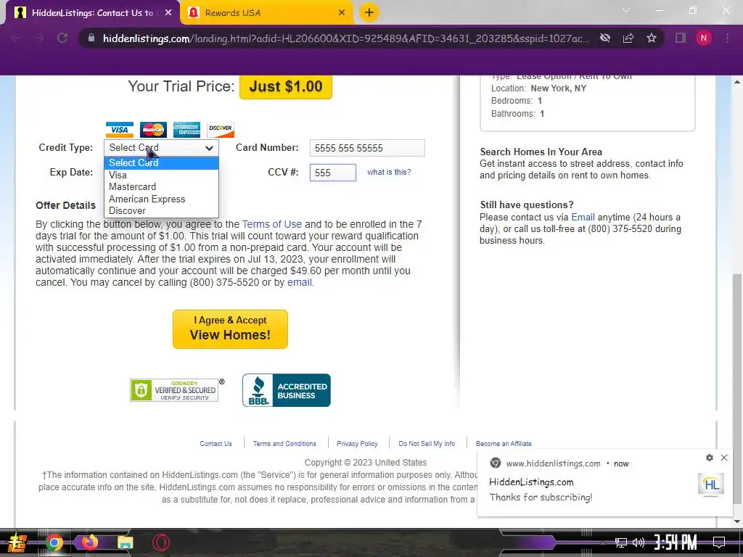Click the browser reload icon
This screenshot has height=557, width=743.
click(62, 38)
